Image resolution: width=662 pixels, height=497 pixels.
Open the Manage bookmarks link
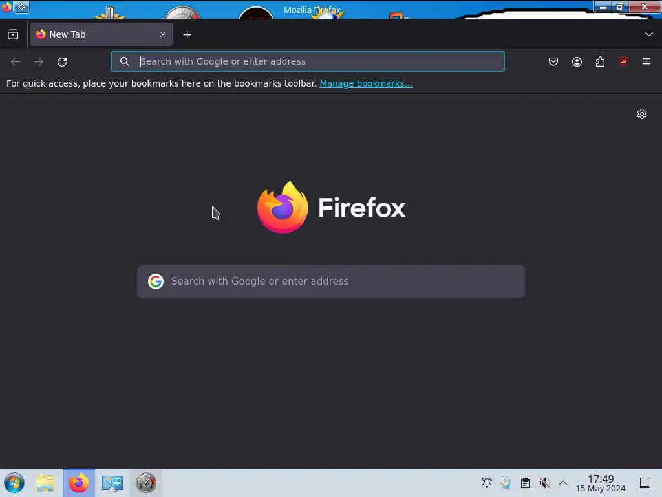(x=366, y=83)
